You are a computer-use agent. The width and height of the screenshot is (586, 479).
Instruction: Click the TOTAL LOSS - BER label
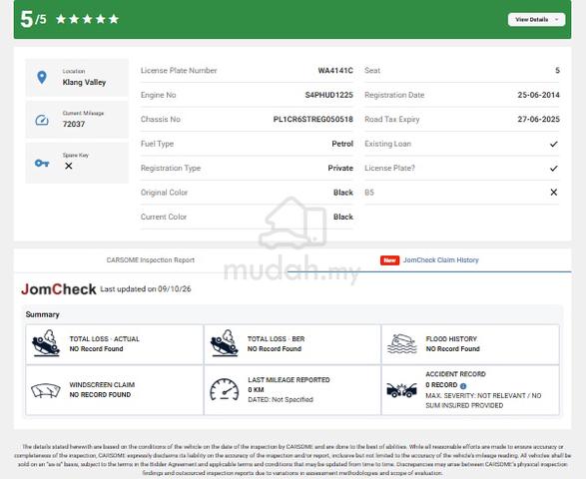pos(276,339)
